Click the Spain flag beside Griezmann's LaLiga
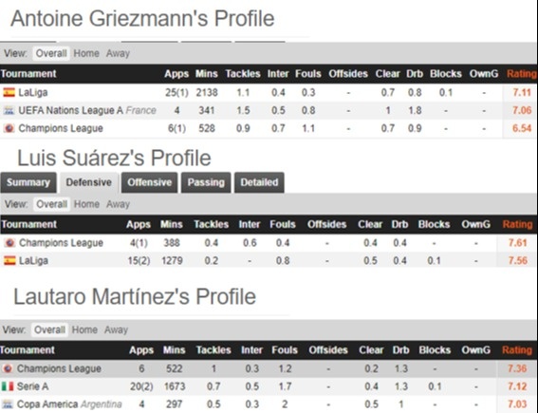Screen dimensions: 538x413 (x=9, y=92)
